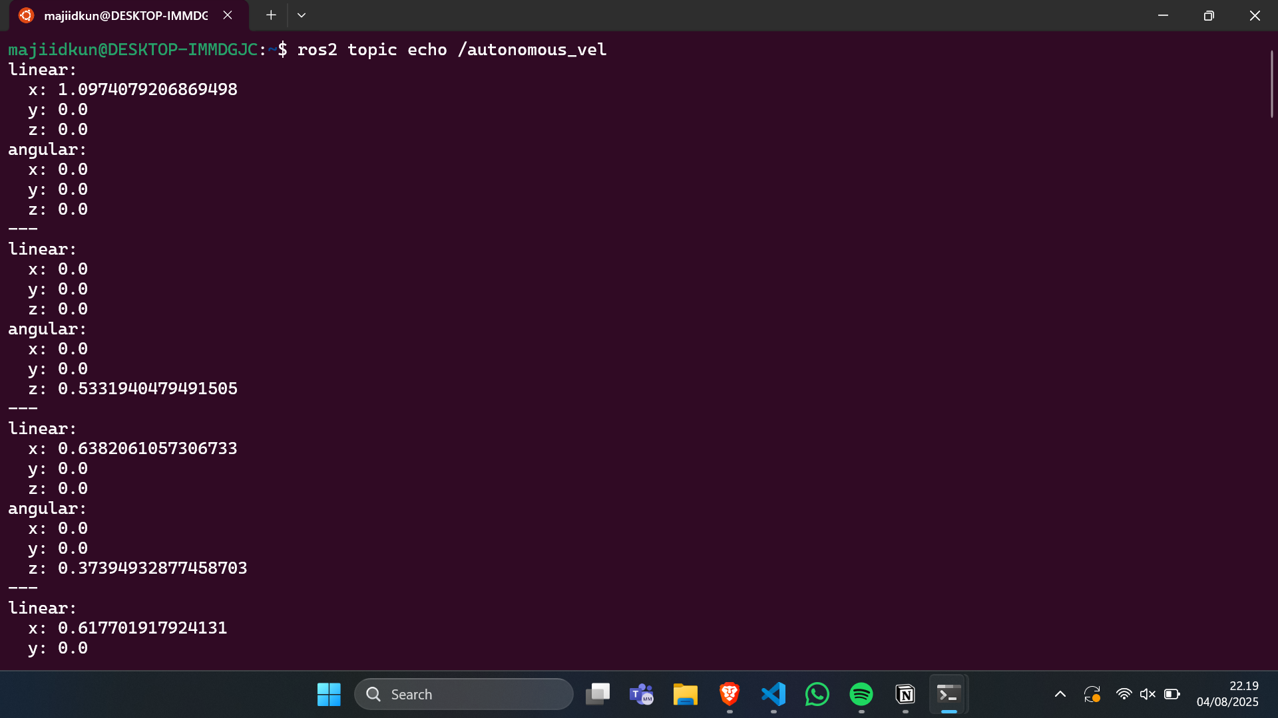Open WhatsApp from taskbar
The image size is (1278, 718).
[817, 695]
